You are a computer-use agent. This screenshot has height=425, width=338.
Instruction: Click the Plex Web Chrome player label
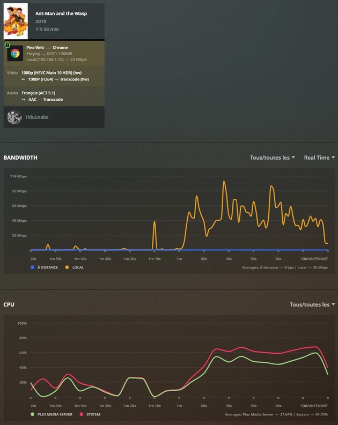coord(47,48)
